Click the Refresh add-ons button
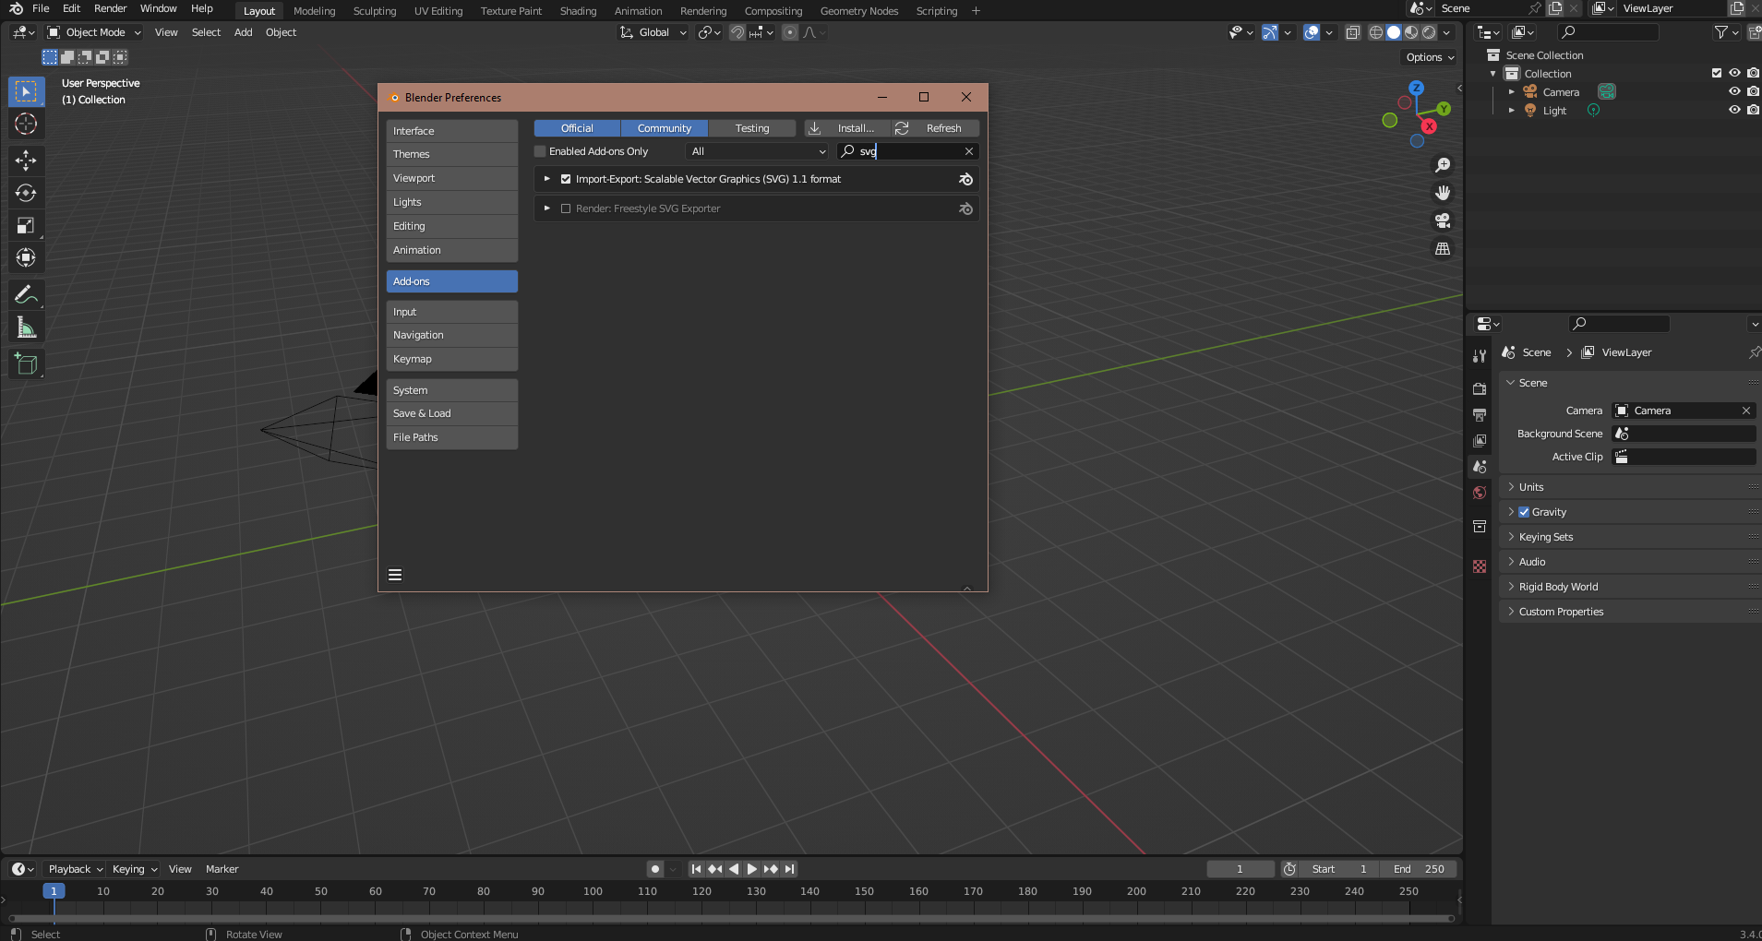 935,128
